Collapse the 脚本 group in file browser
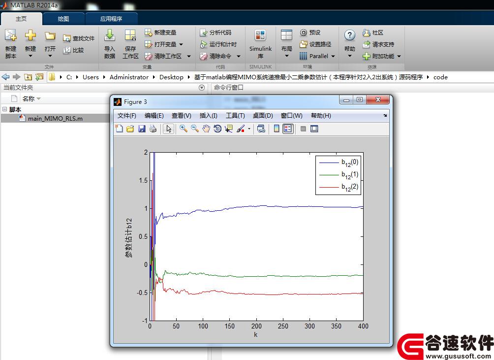Screen dimensions: 494x360 (5, 109)
